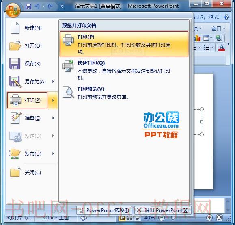Click the 准备 checklist pencil icon
Image resolution: width=235 pixels, height=225 pixels.
(x=16, y=118)
